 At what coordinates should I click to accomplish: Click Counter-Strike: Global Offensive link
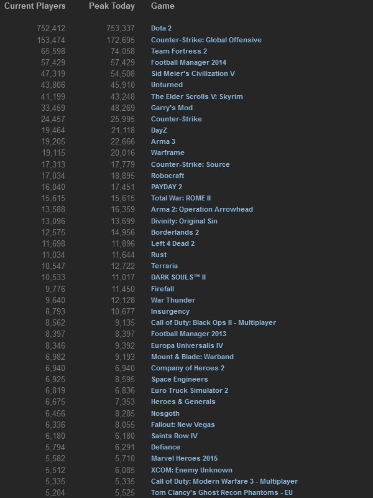[x=206, y=40]
